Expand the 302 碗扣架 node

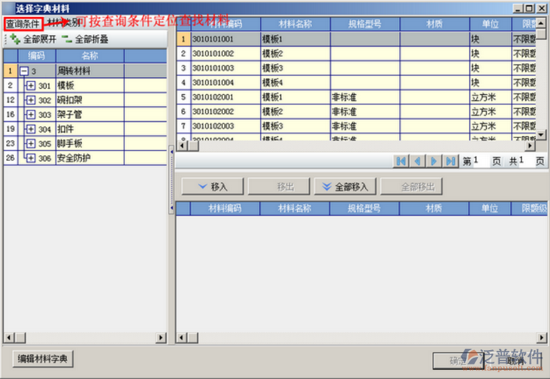point(31,100)
